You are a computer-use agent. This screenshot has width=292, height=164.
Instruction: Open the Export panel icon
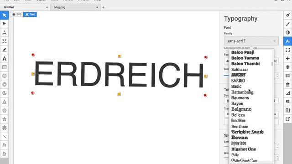[288, 119]
